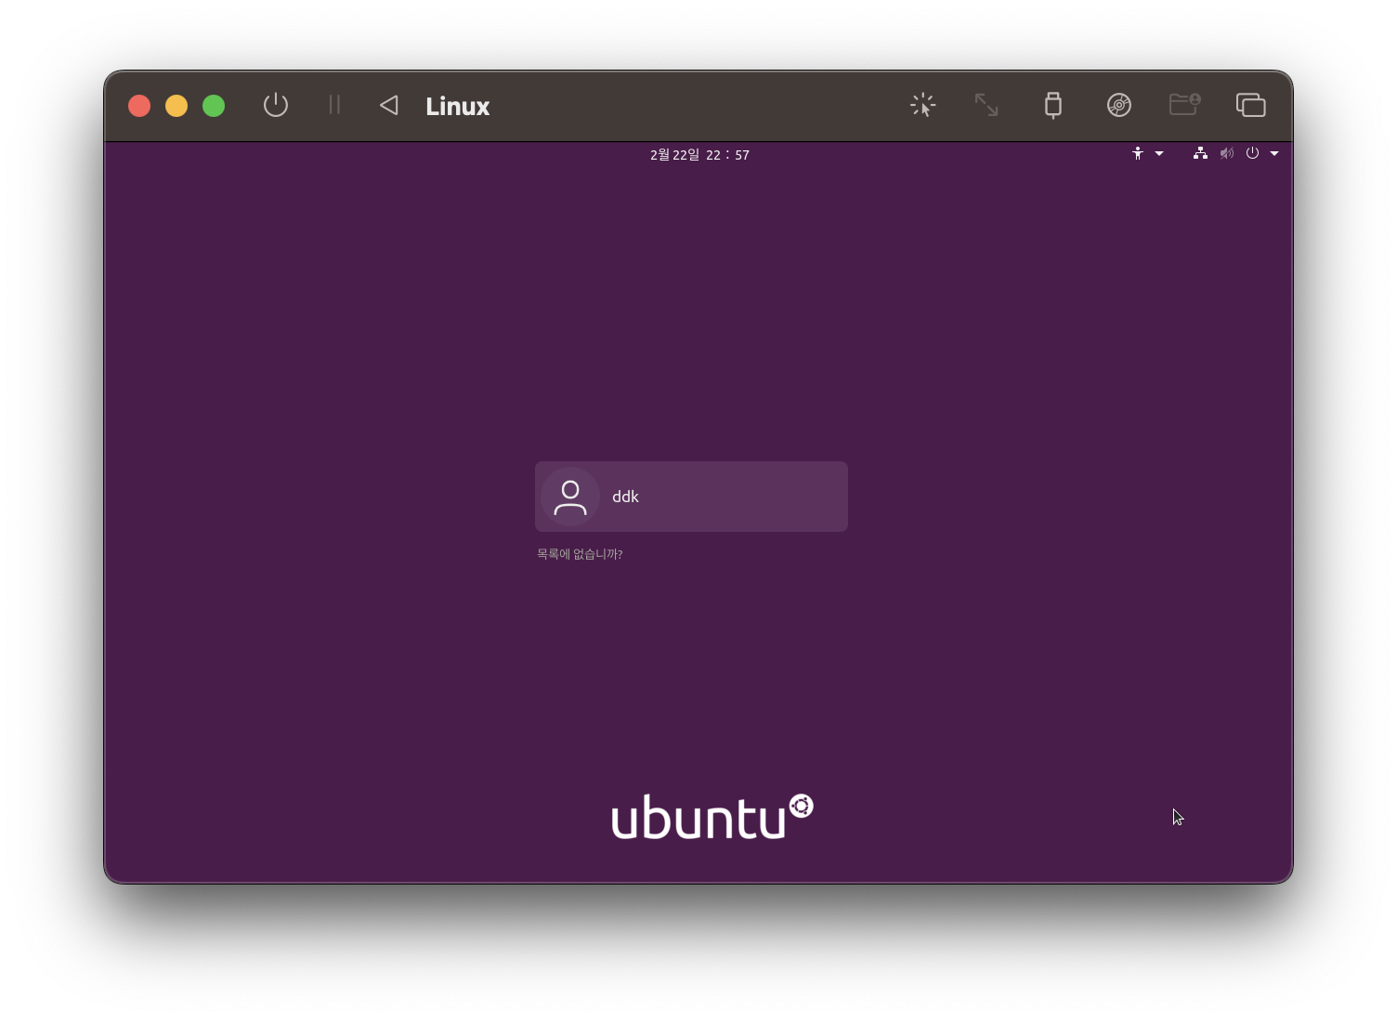Screen dimensions: 1397x1021
Task: Click the restart triangle icon in toolbar
Action: 389,105
